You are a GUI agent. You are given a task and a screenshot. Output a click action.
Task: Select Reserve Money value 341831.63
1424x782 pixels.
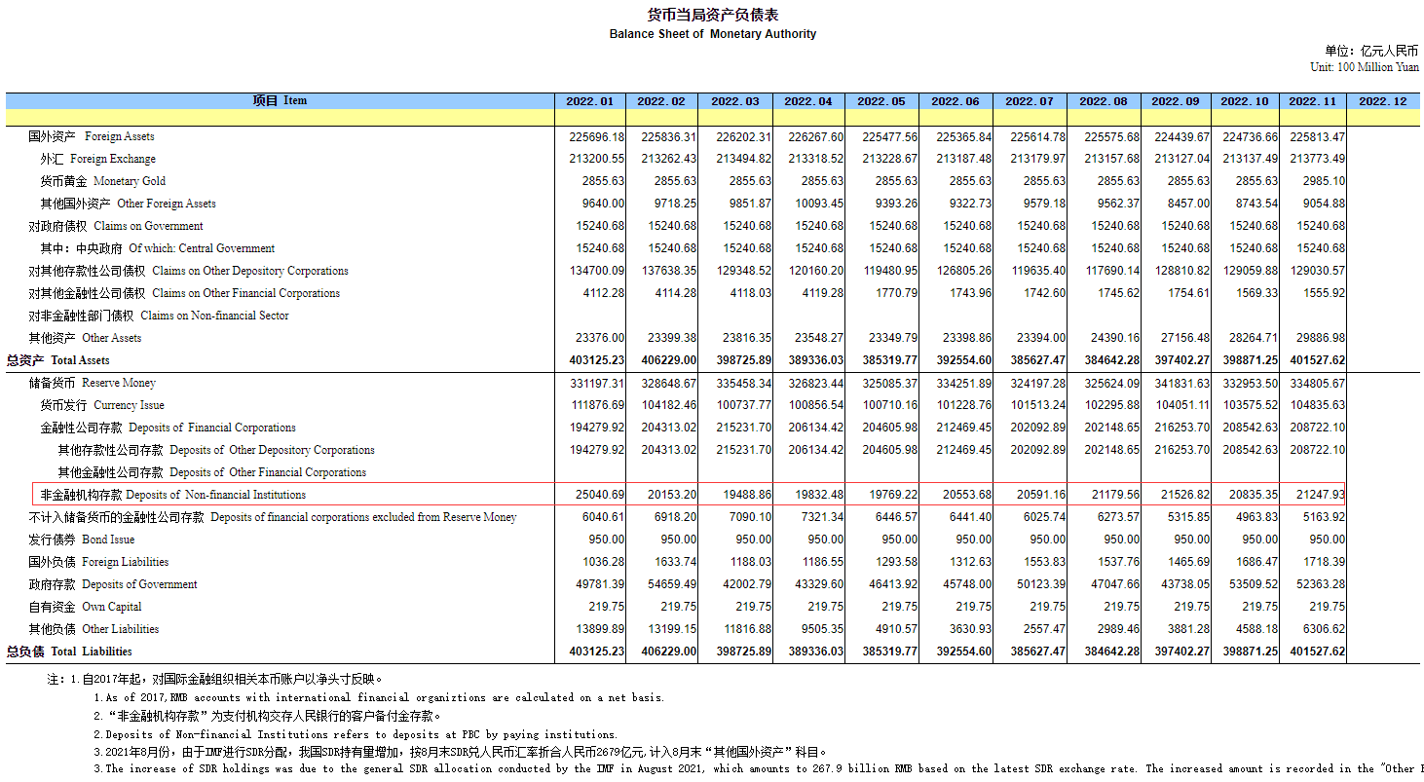point(1181,384)
